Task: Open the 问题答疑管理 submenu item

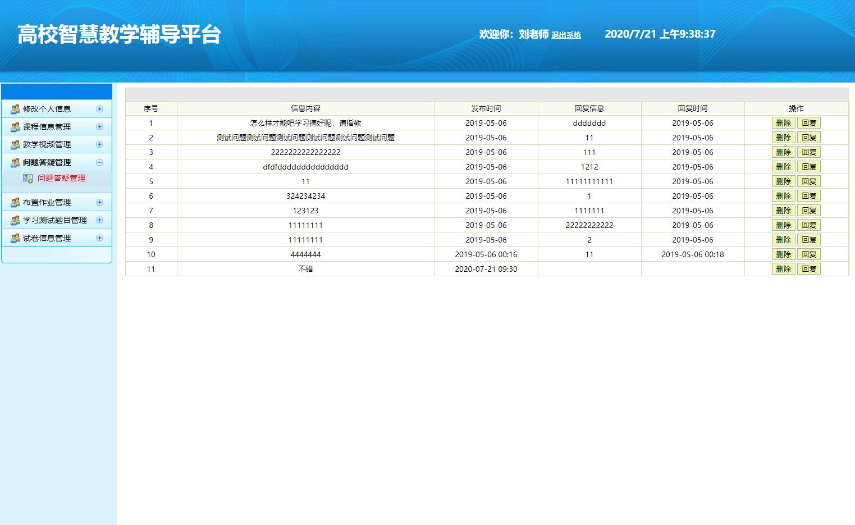Action: [x=61, y=179]
